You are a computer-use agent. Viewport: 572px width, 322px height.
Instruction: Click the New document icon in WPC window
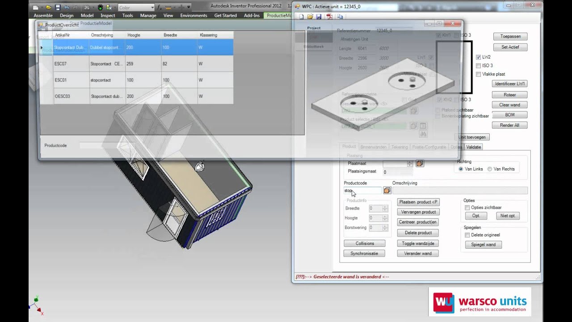(x=302, y=17)
